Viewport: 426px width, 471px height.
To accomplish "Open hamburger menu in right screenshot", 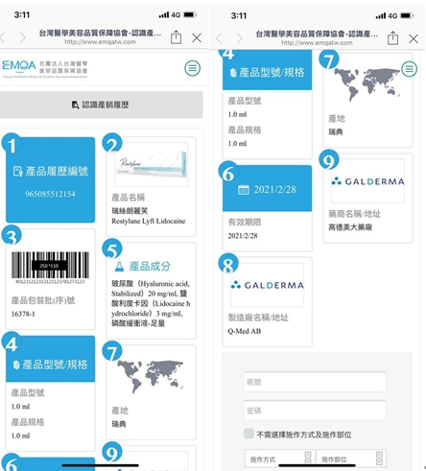I will (410, 69).
